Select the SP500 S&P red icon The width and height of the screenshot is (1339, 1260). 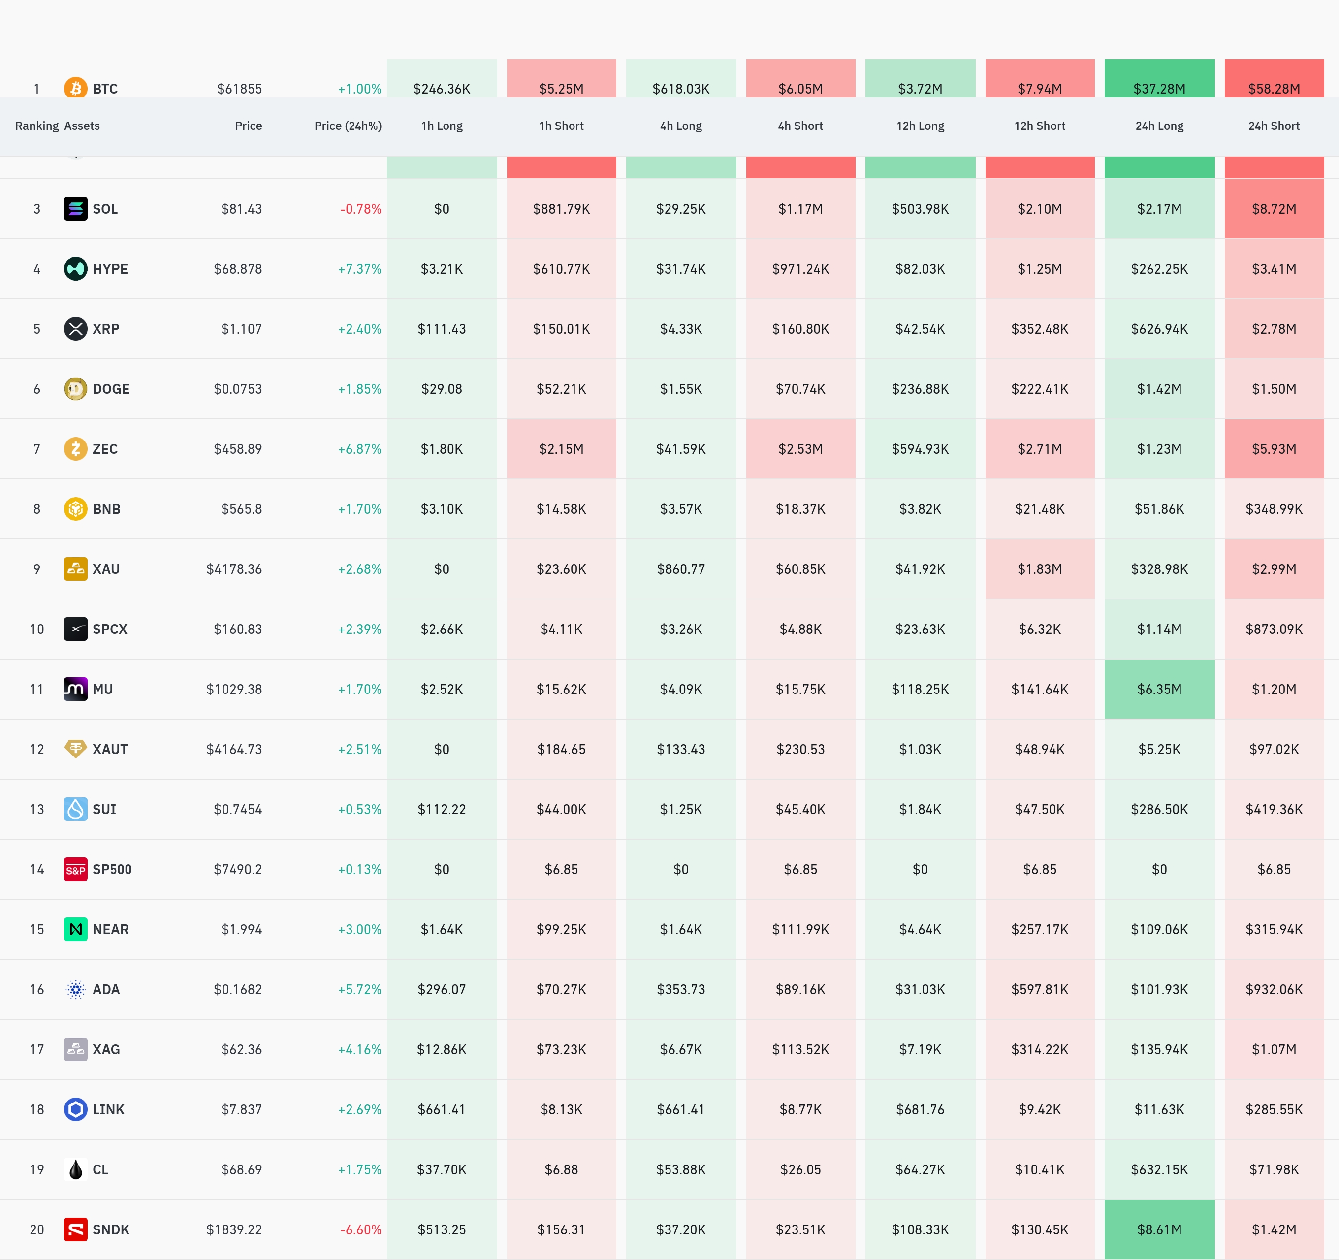pos(75,869)
